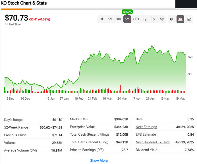
Task: Select the 1d time range
Action: [x=101, y=19]
